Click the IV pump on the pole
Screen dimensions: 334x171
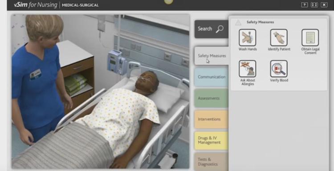(117, 61)
